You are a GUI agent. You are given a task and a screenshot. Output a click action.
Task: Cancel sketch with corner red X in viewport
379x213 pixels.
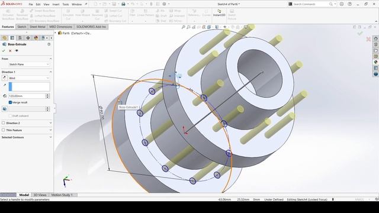click(368, 39)
